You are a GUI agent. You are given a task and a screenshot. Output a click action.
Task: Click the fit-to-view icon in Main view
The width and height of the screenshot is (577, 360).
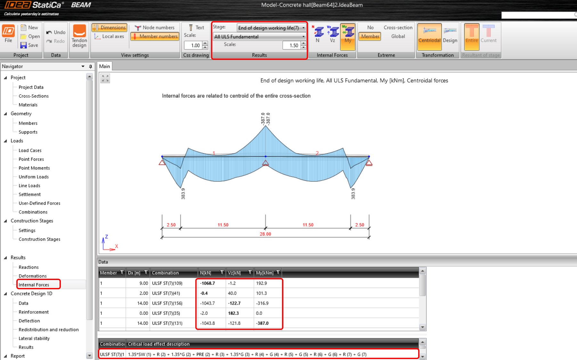point(105,78)
